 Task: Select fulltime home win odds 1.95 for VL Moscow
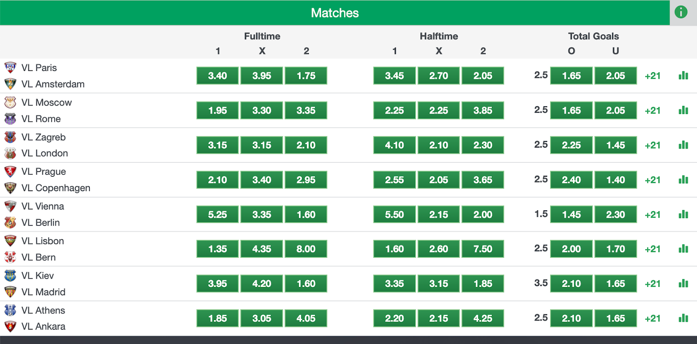(217, 110)
